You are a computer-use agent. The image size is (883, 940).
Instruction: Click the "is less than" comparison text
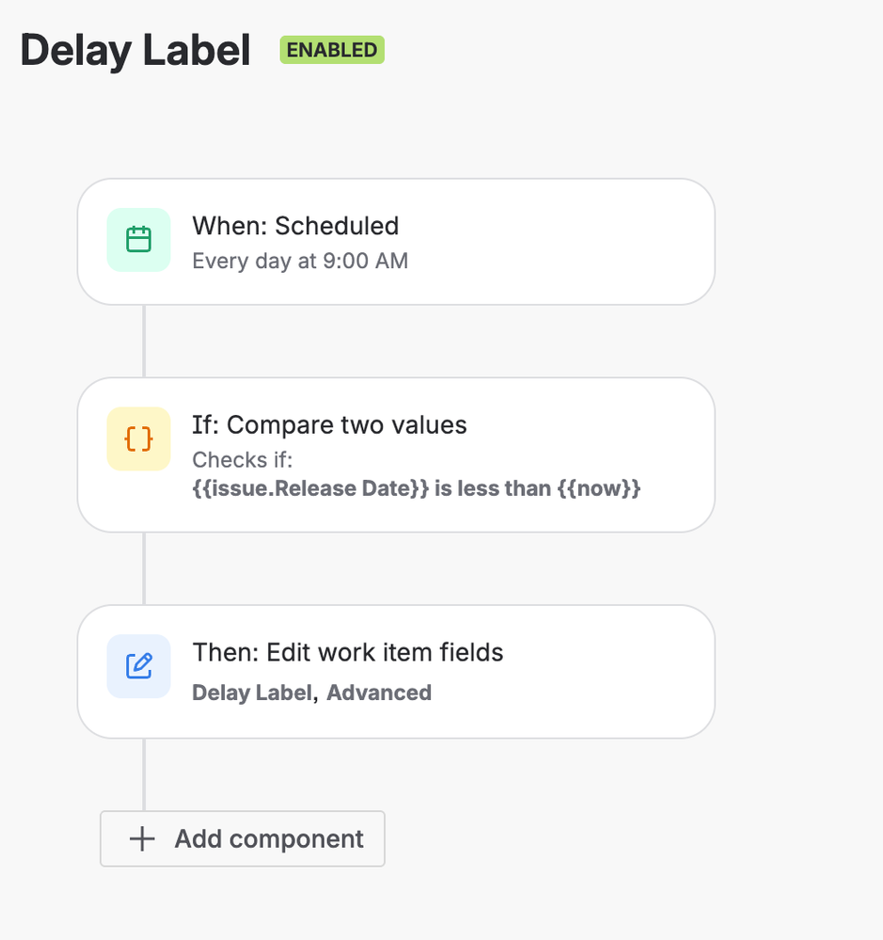point(494,488)
